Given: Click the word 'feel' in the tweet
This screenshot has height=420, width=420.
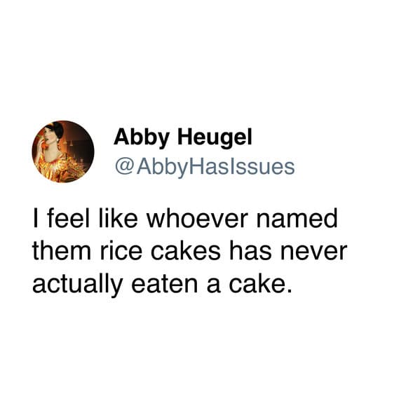Looking at the screenshot, I should 68,219.
